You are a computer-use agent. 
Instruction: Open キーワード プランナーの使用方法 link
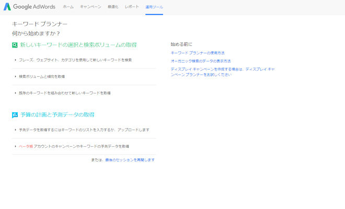click(198, 53)
